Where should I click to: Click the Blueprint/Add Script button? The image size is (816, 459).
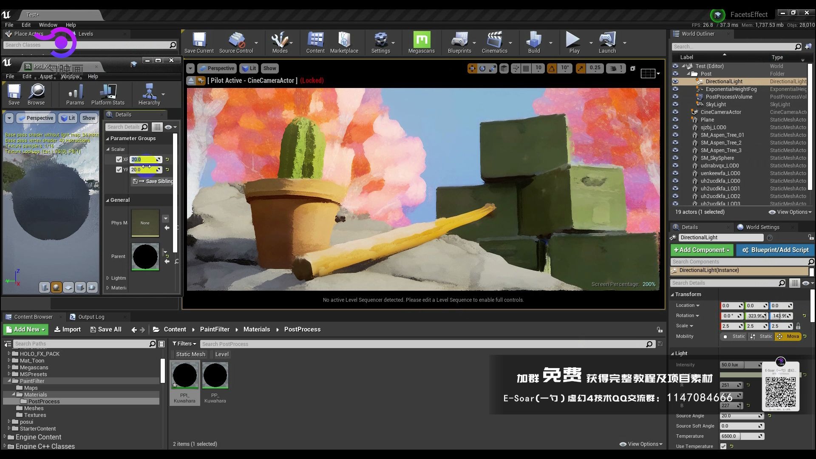(x=775, y=250)
